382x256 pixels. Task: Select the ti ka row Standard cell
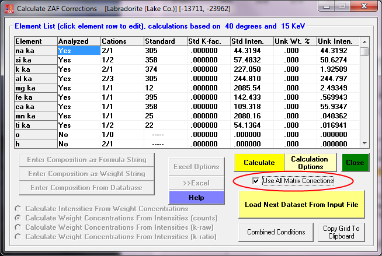165,125
